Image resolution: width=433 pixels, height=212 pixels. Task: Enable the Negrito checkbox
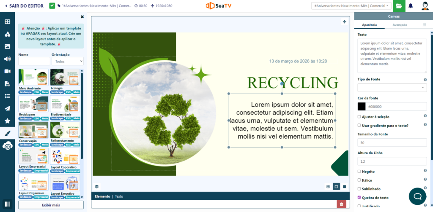pyautogui.click(x=359, y=172)
